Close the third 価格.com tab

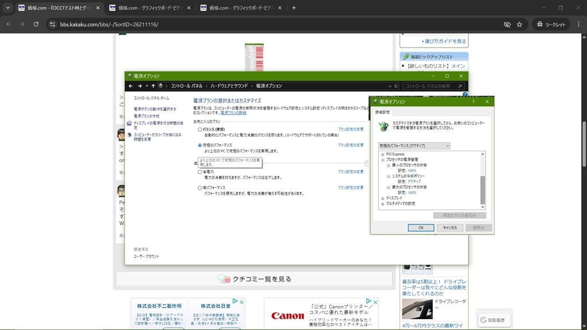coord(280,8)
